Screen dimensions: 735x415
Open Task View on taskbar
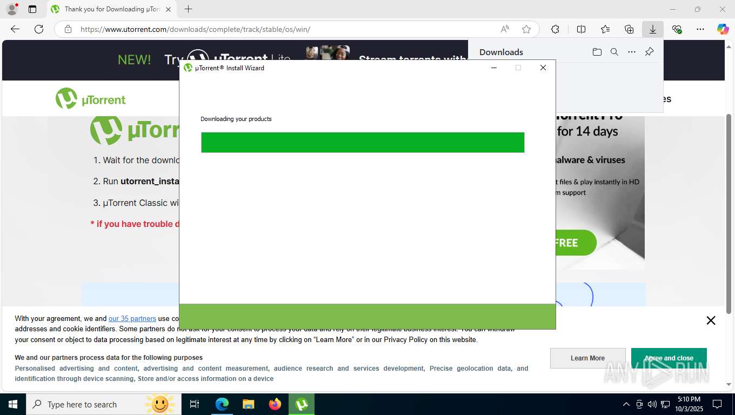(195, 404)
